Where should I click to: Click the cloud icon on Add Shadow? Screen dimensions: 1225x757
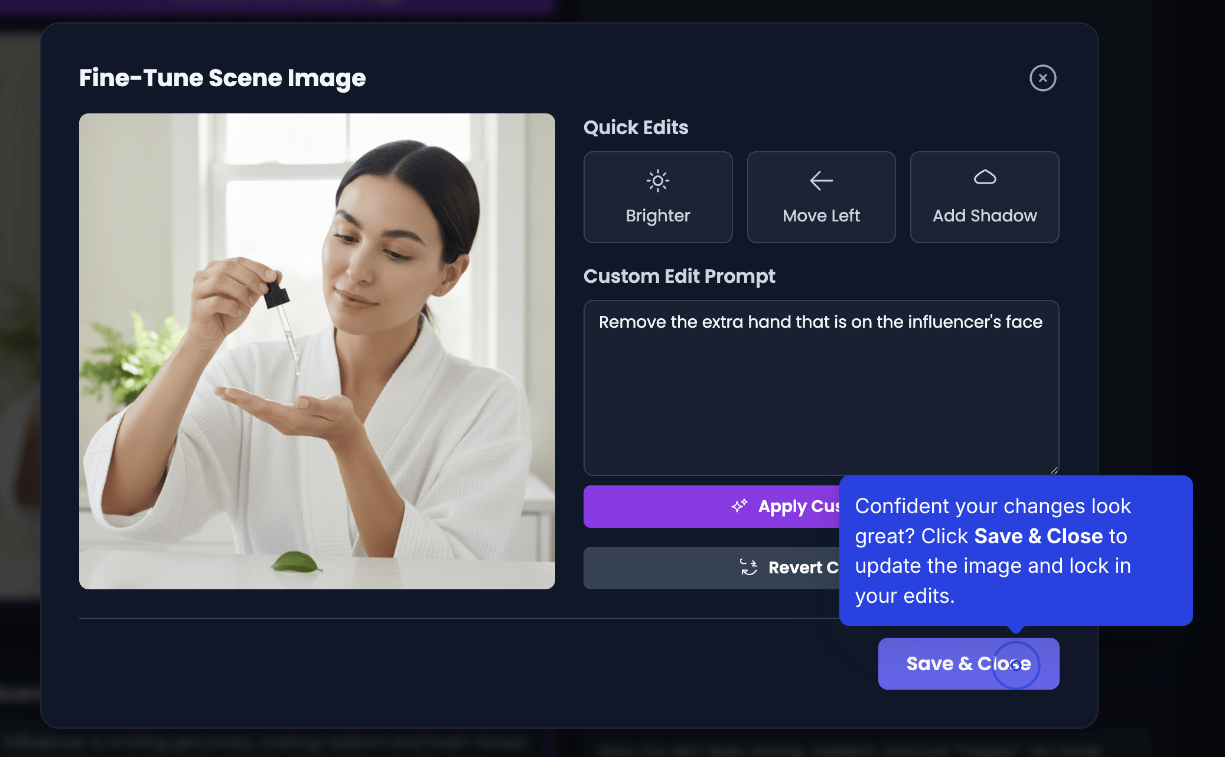985,177
